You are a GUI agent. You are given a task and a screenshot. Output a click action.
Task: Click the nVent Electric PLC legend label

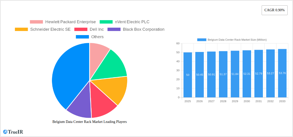pyautogui.click(x=132, y=22)
